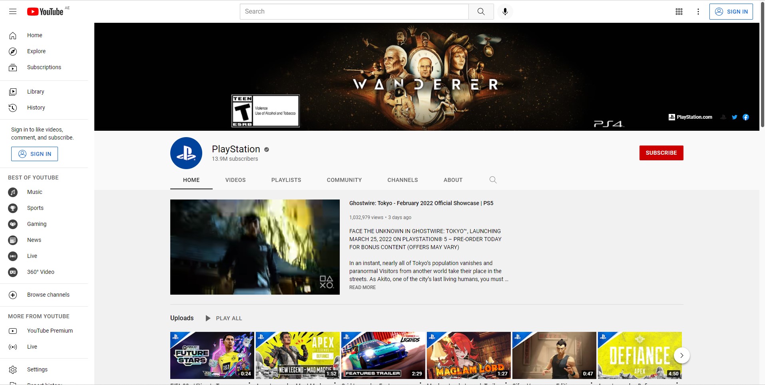Open Sports under Best of YouTube

click(x=44, y=208)
